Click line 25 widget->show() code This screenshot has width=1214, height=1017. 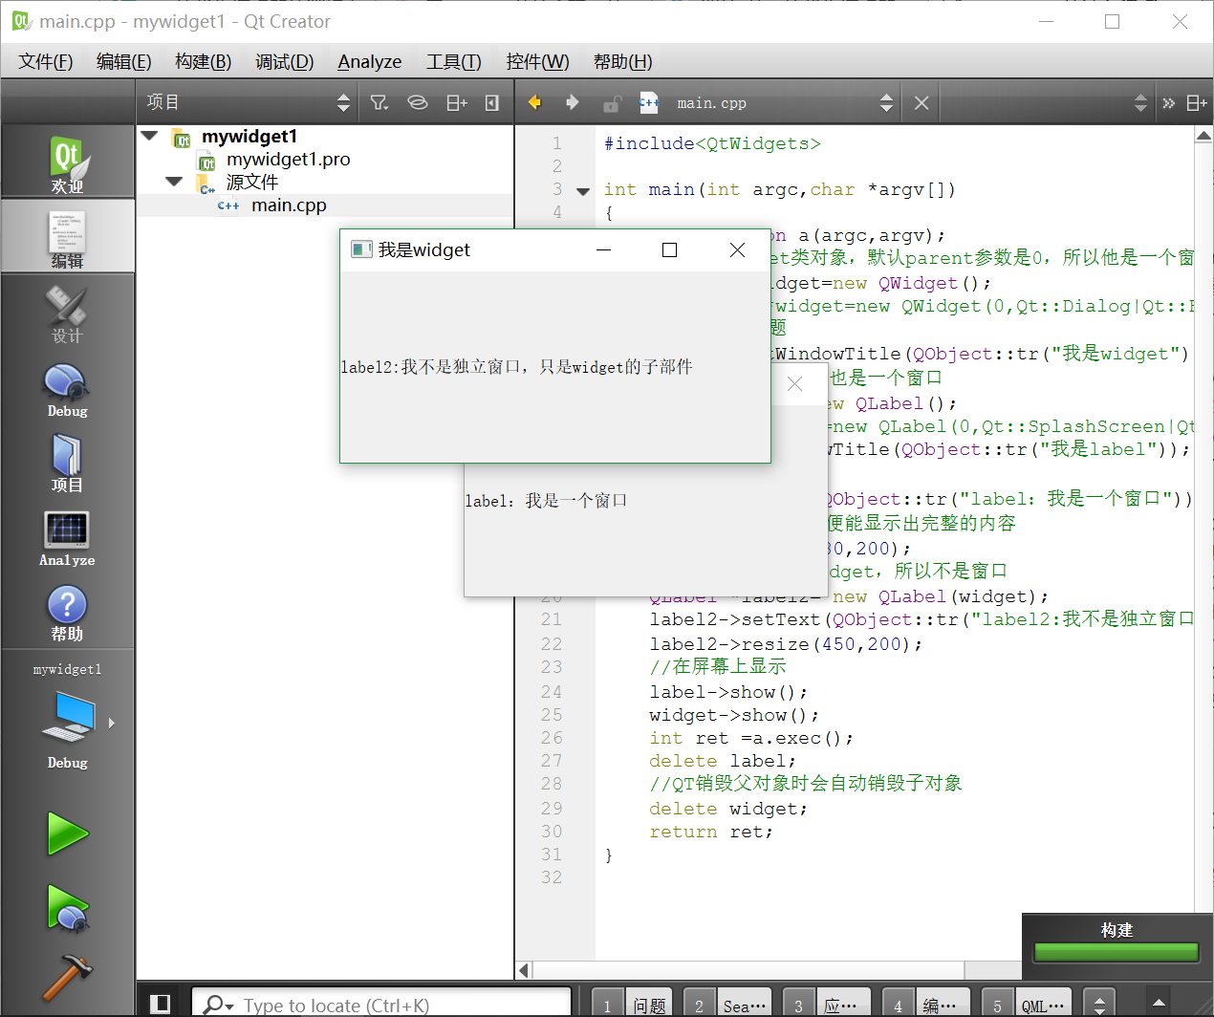pos(734,715)
